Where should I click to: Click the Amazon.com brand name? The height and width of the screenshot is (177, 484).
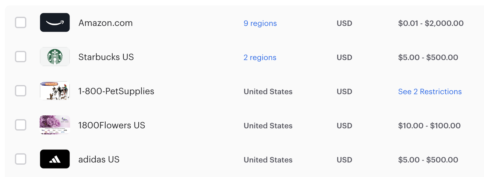click(x=106, y=23)
